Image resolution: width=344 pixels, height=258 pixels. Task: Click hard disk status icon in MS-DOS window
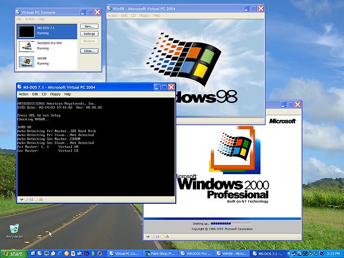pyautogui.click(x=21, y=199)
